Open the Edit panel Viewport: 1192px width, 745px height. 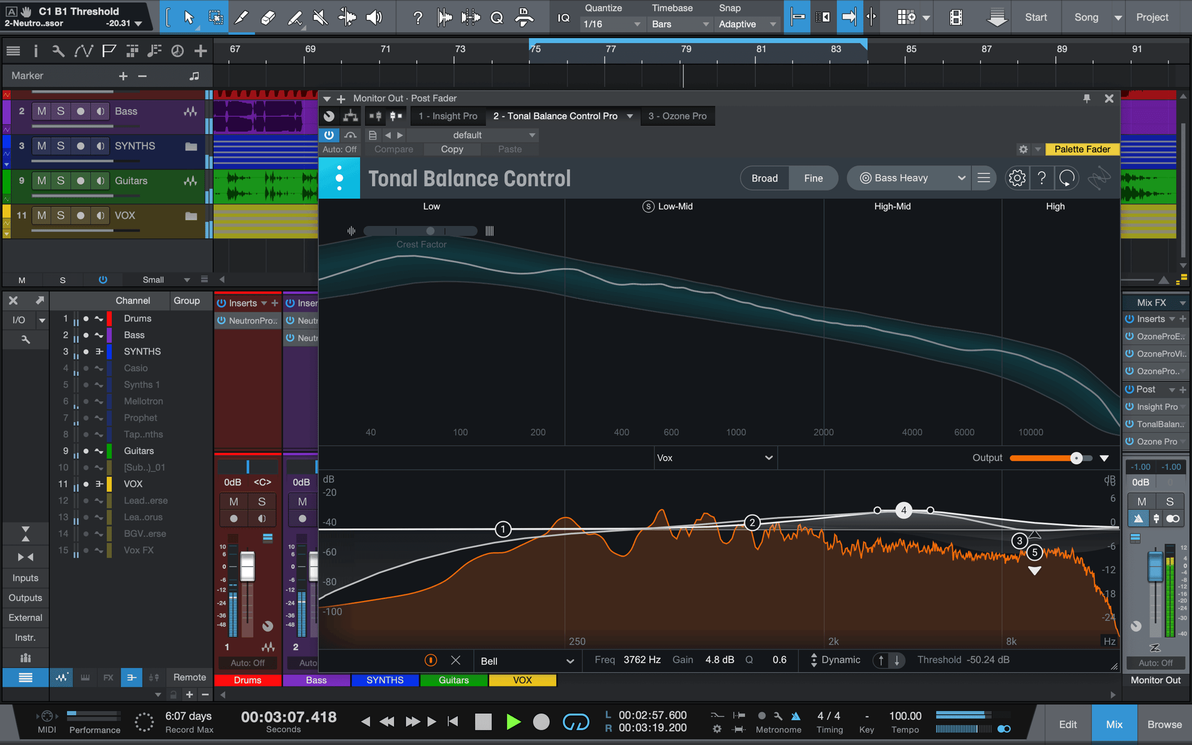(x=1067, y=725)
